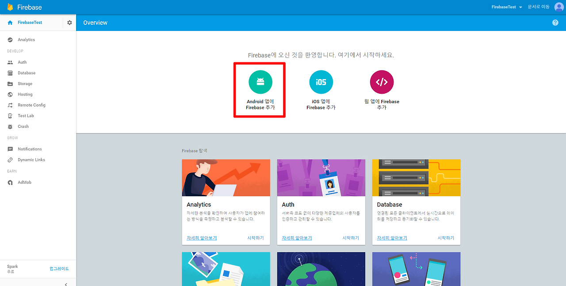Click the Hosting globe icon
The height and width of the screenshot is (286, 566).
10,95
